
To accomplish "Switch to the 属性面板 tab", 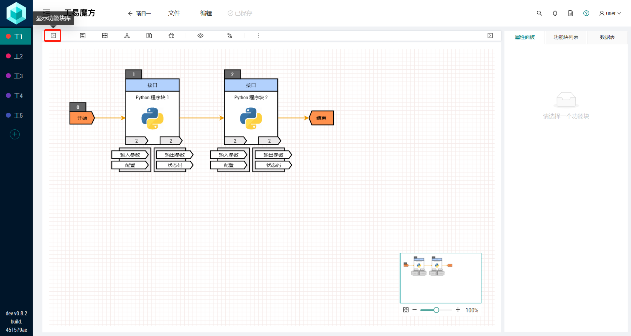I will [525, 37].
